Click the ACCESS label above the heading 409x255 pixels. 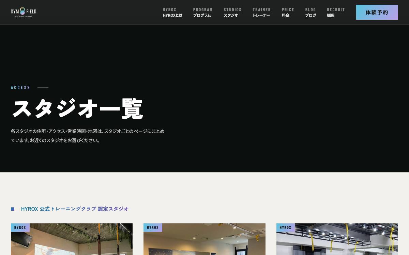pos(20,87)
